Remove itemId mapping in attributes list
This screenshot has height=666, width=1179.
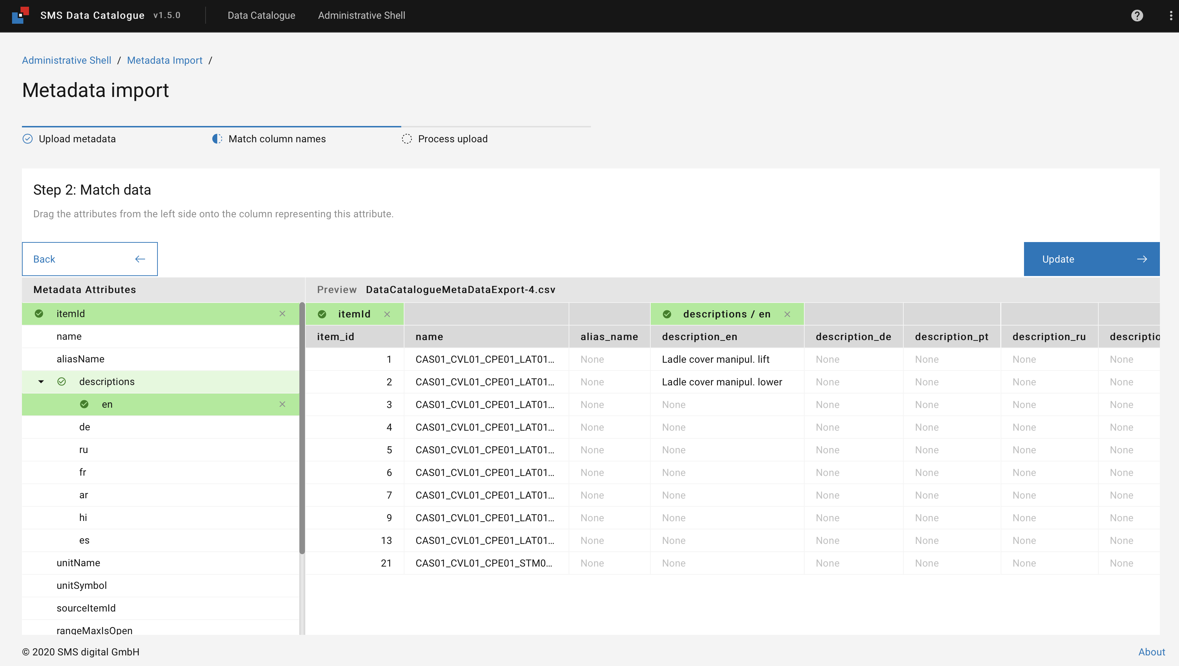(282, 314)
